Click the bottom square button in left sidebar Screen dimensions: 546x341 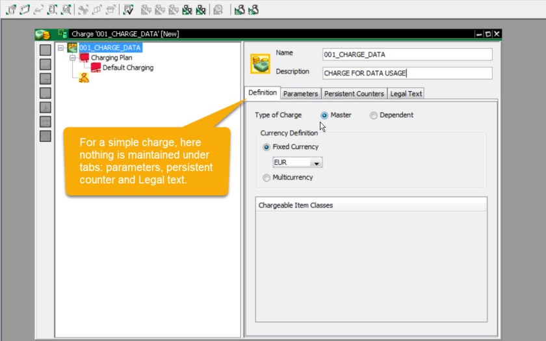[x=45, y=136]
